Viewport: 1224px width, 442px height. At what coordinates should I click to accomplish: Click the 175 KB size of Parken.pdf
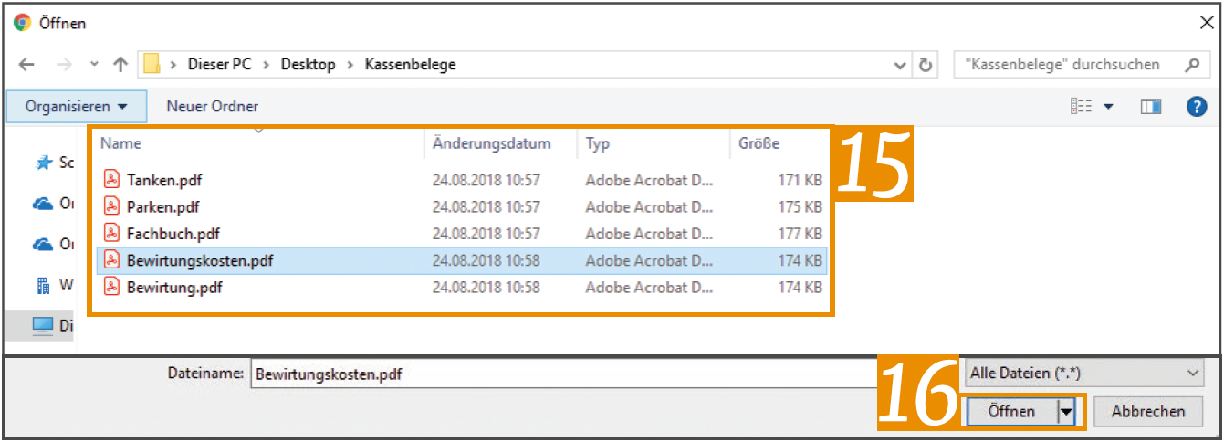click(800, 207)
